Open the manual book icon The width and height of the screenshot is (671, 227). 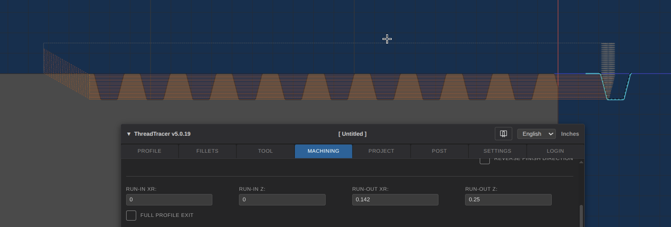(503, 134)
